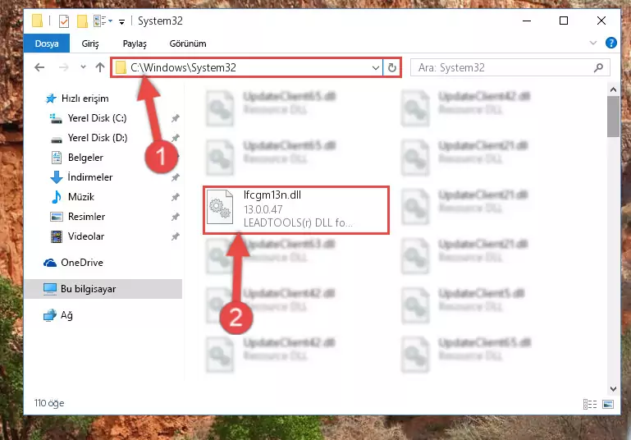Go up one folder level arrow

click(x=100, y=67)
